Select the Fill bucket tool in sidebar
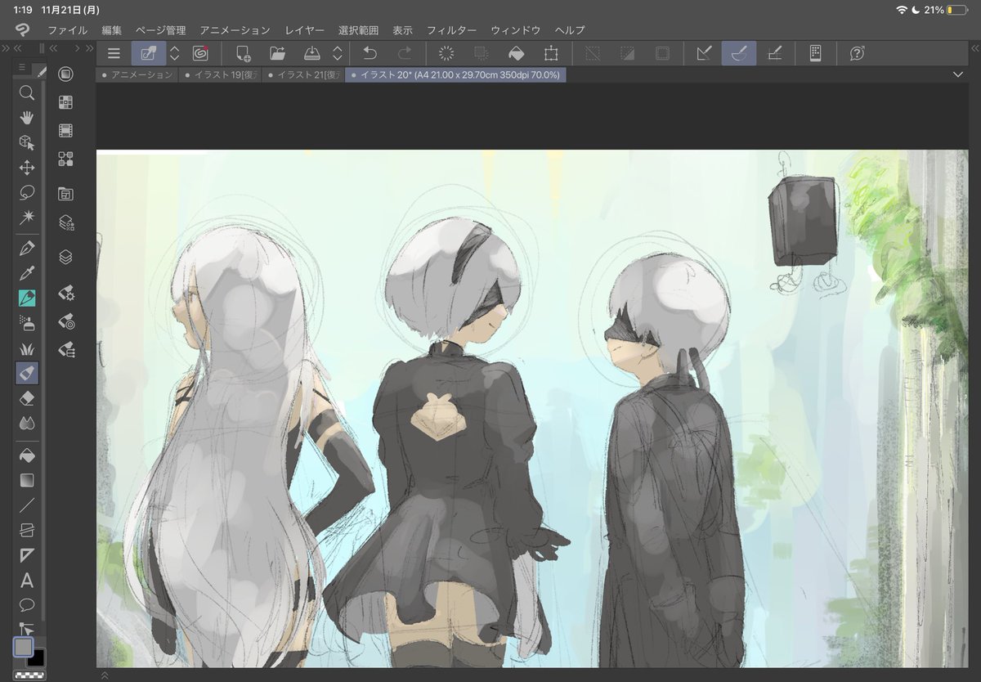Screen dimensions: 981x682 [x=27, y=455]
